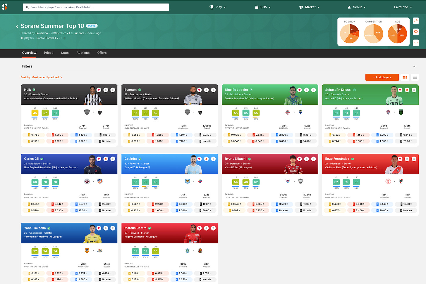This screenshot has height=284, width=426.
Task: Click the Public badge next to list title
Action: (x=92, y=26)
